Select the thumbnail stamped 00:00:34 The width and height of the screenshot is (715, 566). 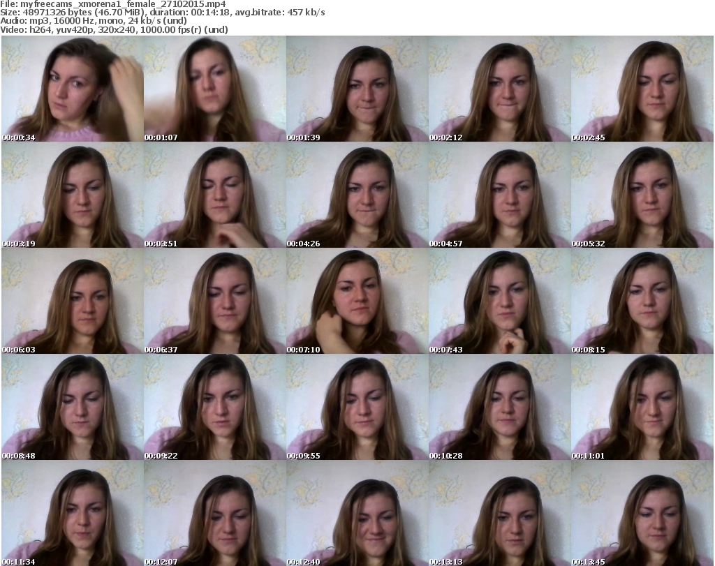[x=73, y=89]
